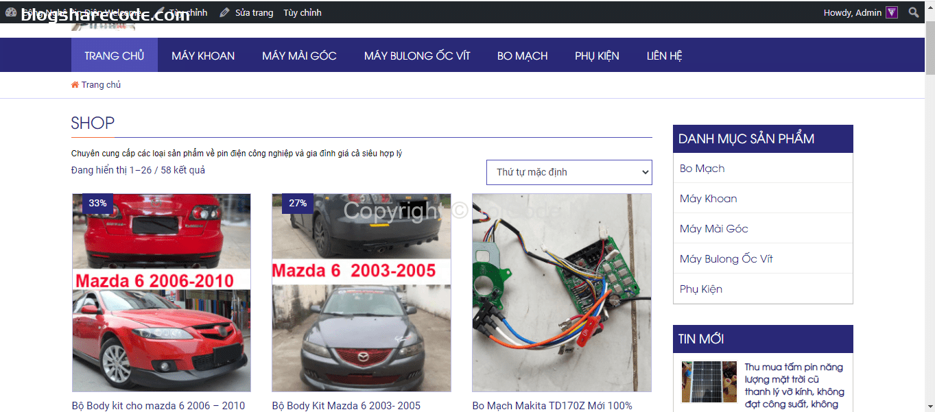Screen dimensions: 935x412
Task: Open Bộ Body Kit Mazda 6 2003- 2005 title
Action: (x=346, y=406)
